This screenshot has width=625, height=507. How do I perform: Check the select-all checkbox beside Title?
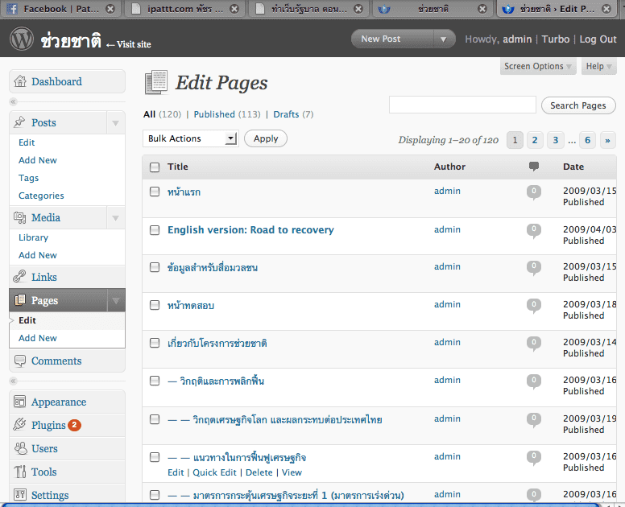coord(155,167)
